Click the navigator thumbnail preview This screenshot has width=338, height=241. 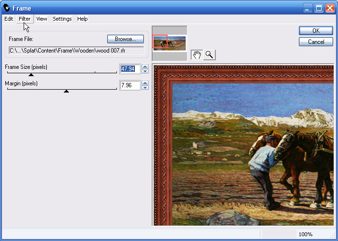click(x=169, y=43)
